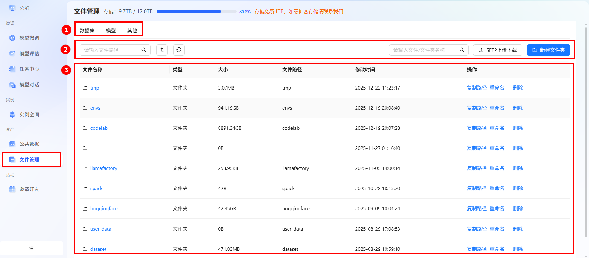Focus the 请输入文件路径 input field
The width and height of the screenshot is (589, 258).
click(x=110, y=50)
